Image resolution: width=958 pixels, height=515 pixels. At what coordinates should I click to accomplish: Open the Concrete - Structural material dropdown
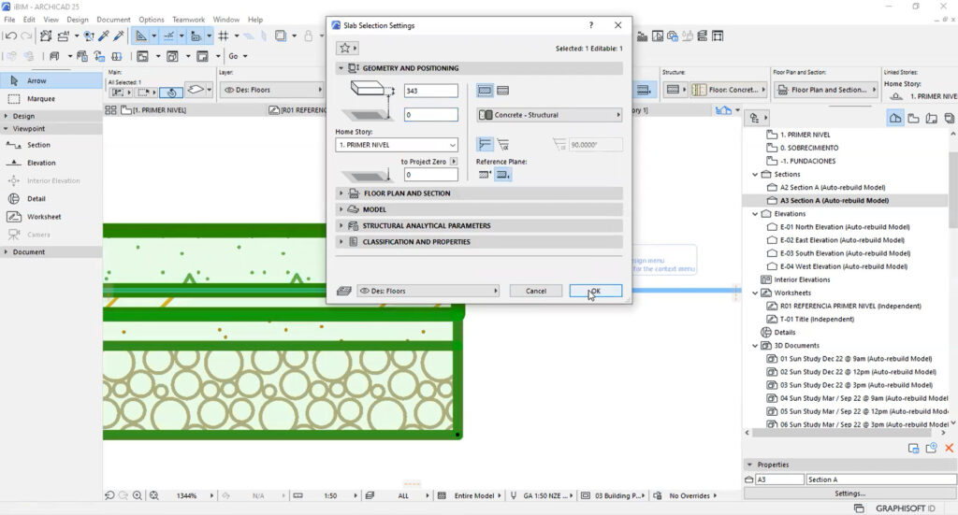[x=549, y=115]
